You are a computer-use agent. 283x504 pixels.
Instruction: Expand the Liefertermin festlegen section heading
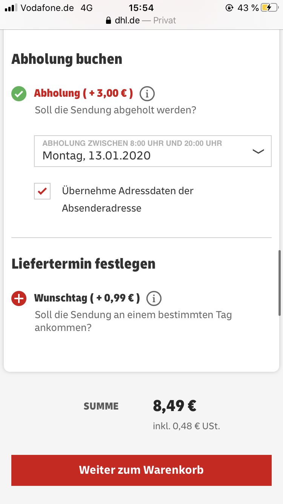pyautogui.click(x=83, y=264)
